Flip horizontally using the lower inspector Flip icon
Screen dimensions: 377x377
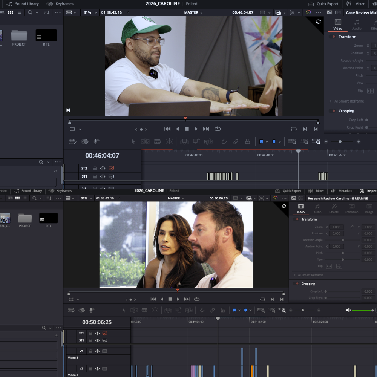point(329,266)
